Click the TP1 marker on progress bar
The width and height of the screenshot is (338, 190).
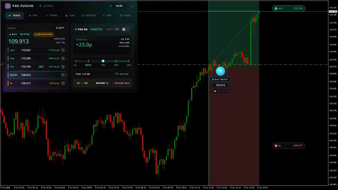pos(103,61)
